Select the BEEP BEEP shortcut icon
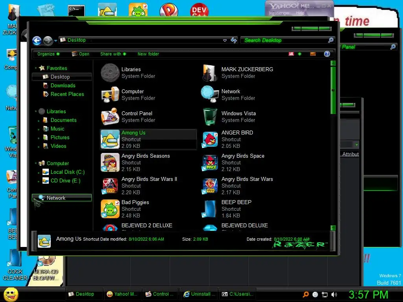The image size is (403, 302). (210, 209)
